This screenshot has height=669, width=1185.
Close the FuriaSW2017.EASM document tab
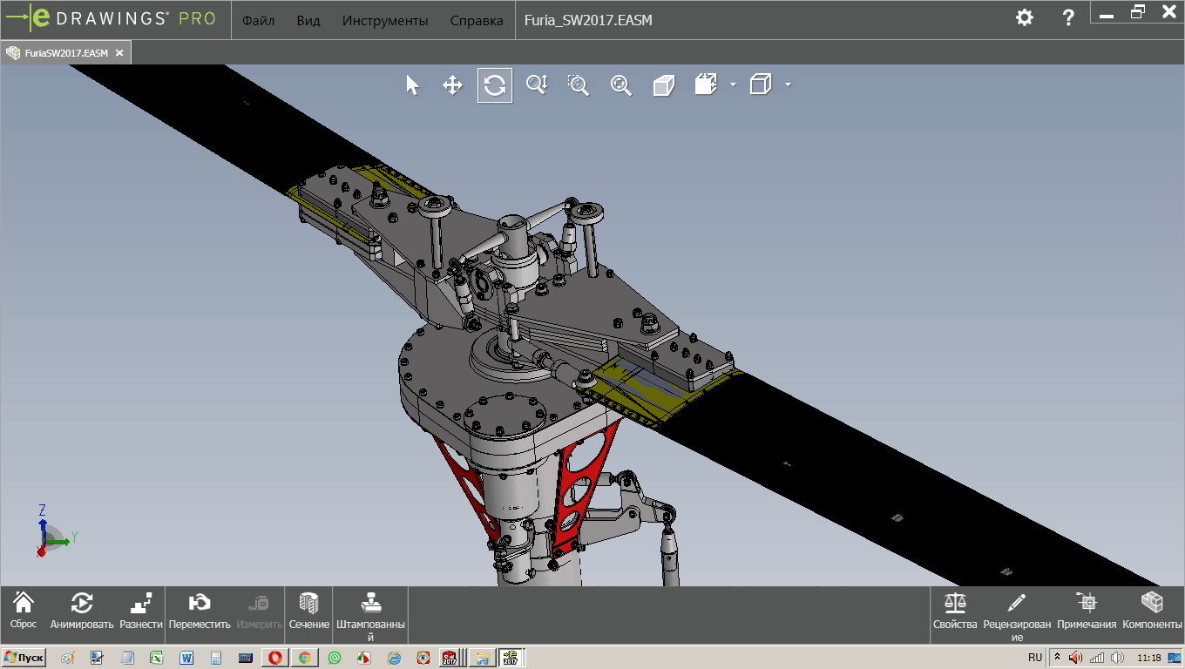coord(119,53)
